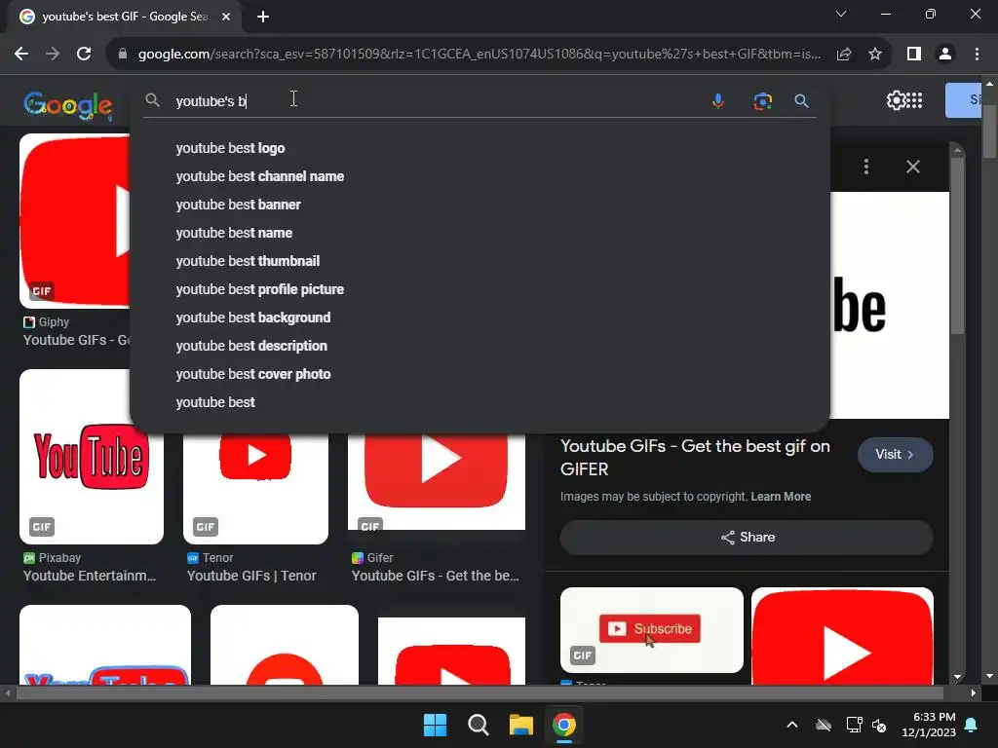This screenshot has height=748, width=998.
Task: Show hidden system tray icons
Action: (792, 725)
